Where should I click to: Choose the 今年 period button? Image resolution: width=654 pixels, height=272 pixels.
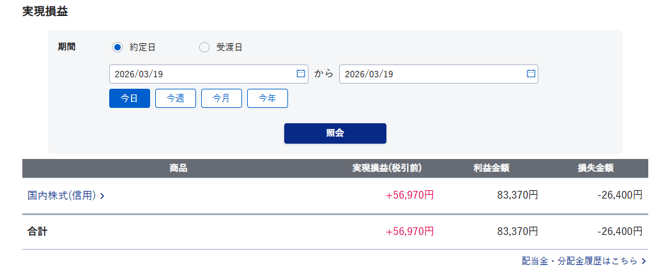point(268,98)
